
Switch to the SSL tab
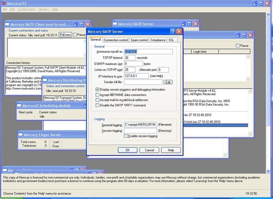172,40
